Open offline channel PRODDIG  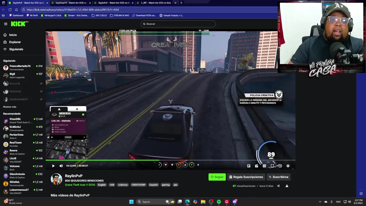coord(23,92)
